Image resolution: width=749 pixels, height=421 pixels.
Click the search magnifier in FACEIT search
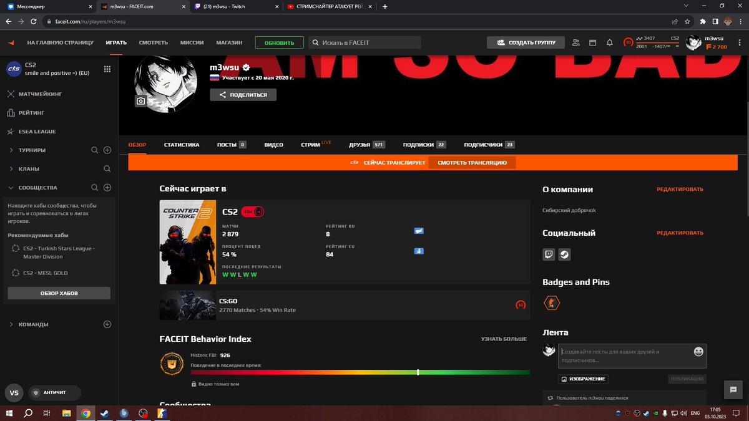pyautogui.click(x=316, y=42)
